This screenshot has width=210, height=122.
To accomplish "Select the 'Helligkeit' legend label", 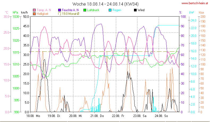I will pos(42,14).
